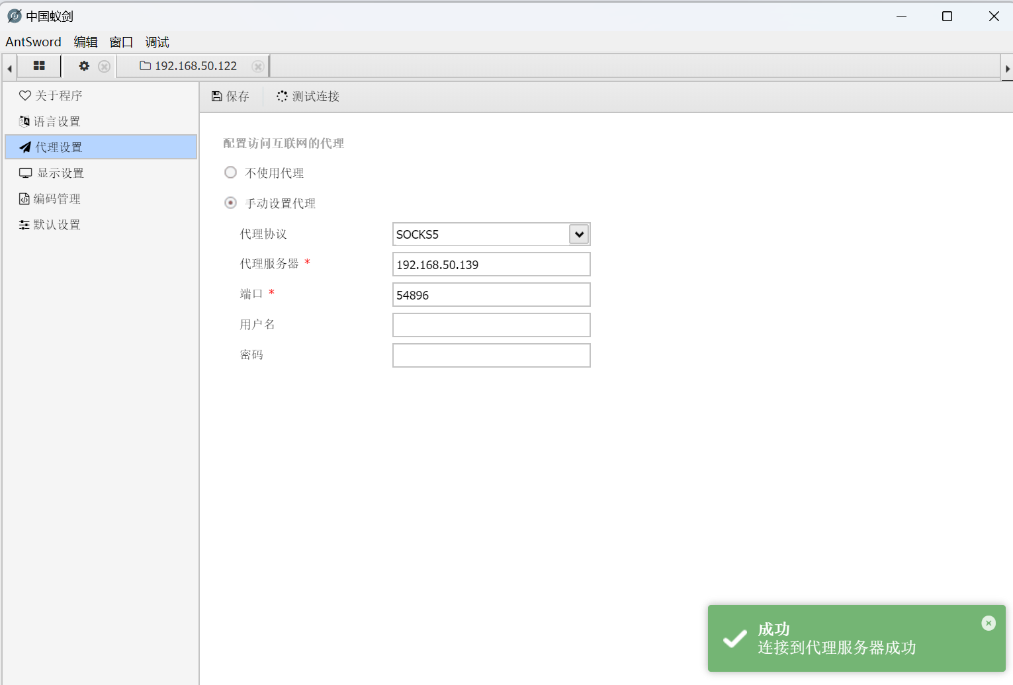Open 显示设置 in the sidebar
Screen dimensions: 1013x685
click(101, 173)
